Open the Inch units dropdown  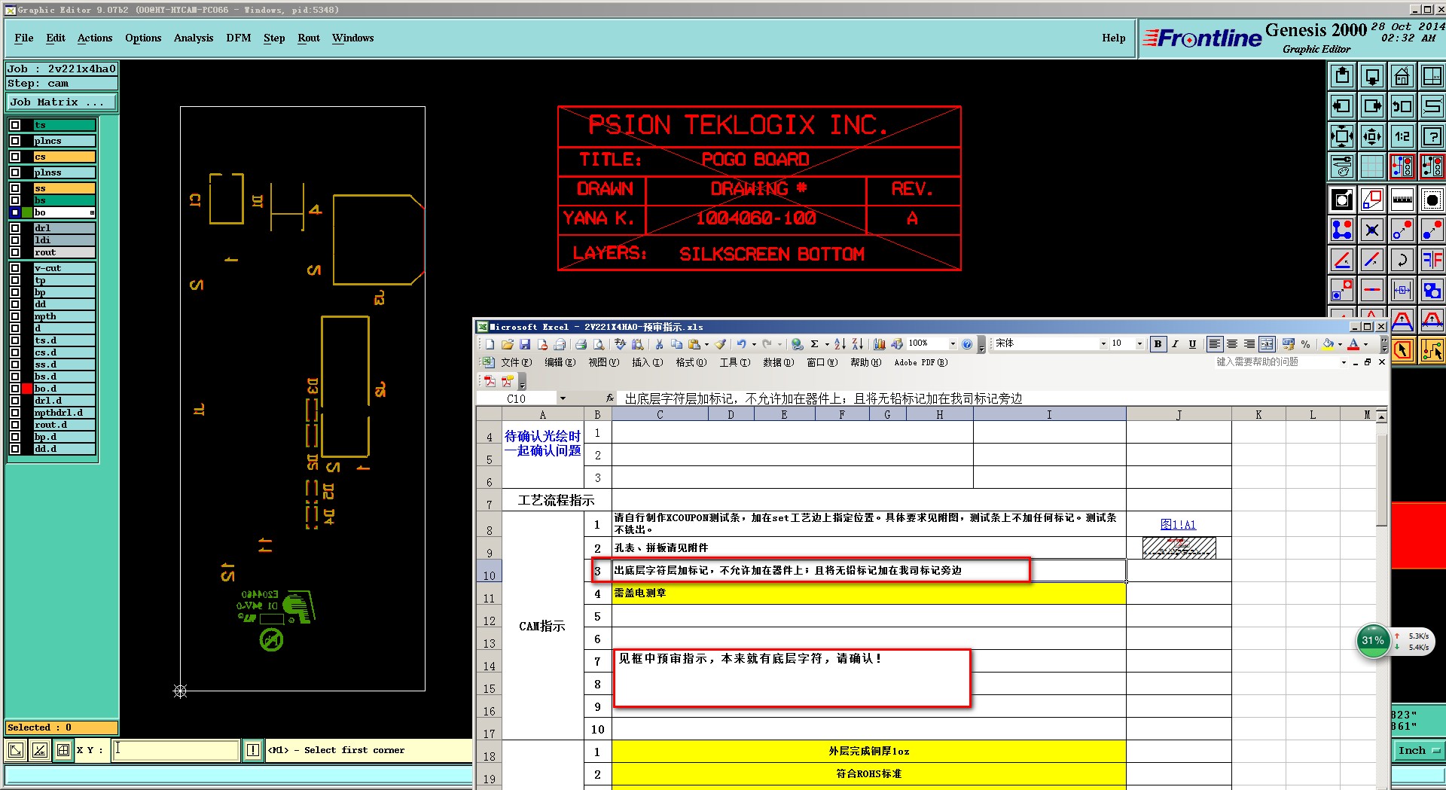(1418, 750)
